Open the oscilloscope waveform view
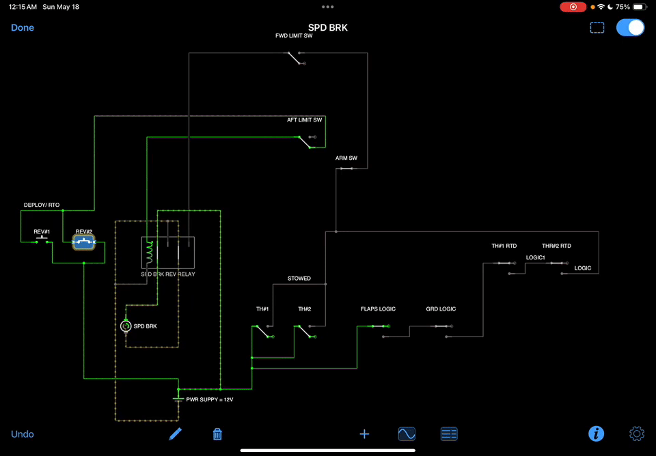Image resolution: width=656 pixels, height=456 pixels. click(407, 433)
